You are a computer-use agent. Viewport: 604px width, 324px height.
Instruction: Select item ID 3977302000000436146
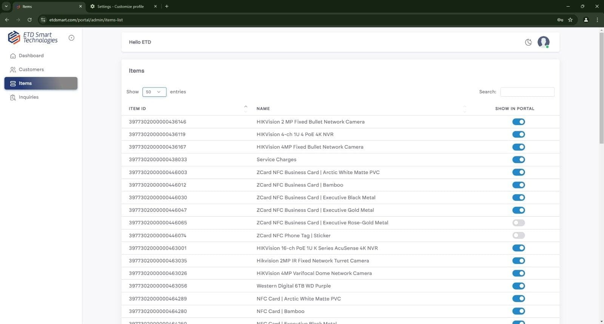tap(157, 122)
